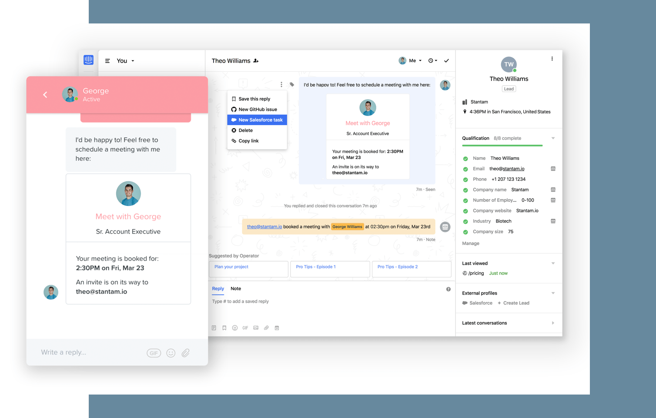Open the three-dot menu in profile panel
Image resolution: width=656 pixels, height=418 pixels.
[x=552, y=59]
